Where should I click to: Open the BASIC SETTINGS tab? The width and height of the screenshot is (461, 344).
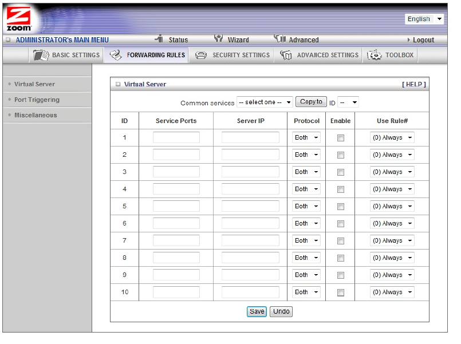pos(66,55)
